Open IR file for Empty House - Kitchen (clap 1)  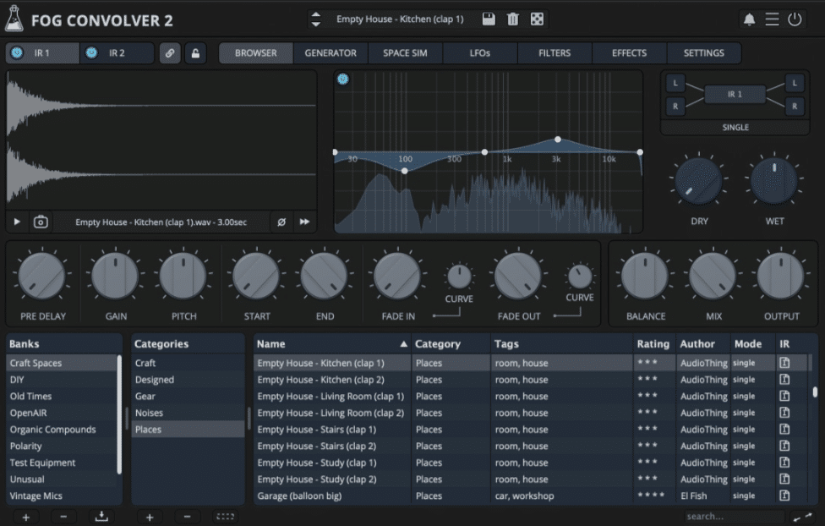(x=784, y=362)
